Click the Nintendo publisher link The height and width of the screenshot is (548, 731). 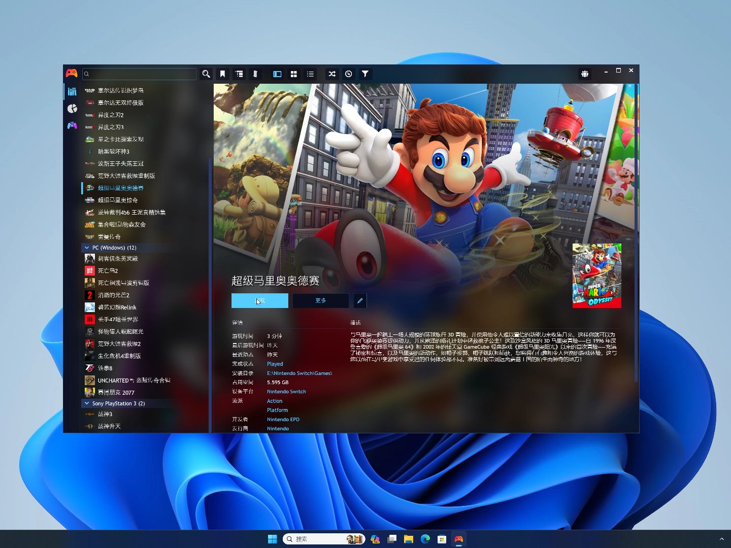(x=278, y=429)
